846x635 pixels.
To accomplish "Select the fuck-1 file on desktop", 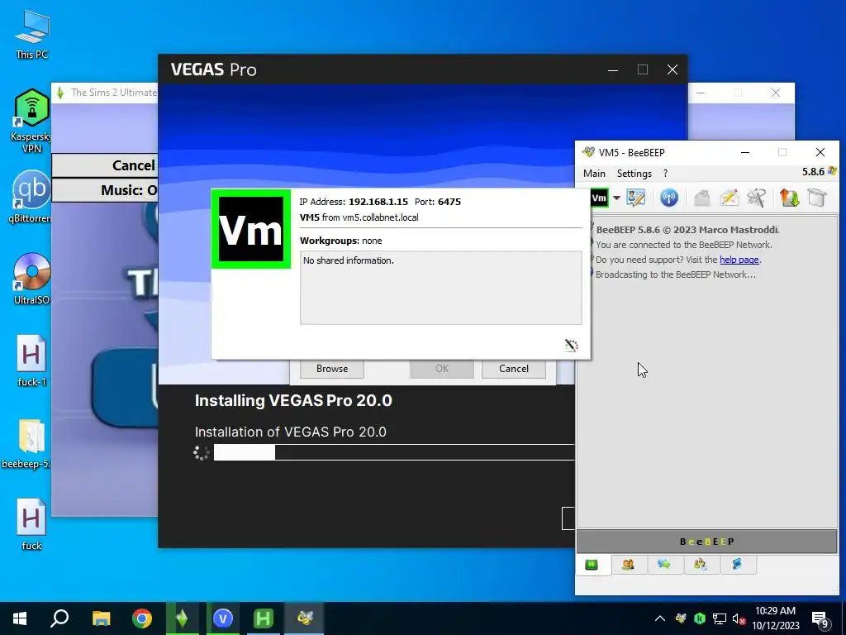I will [x=31, y=360].
